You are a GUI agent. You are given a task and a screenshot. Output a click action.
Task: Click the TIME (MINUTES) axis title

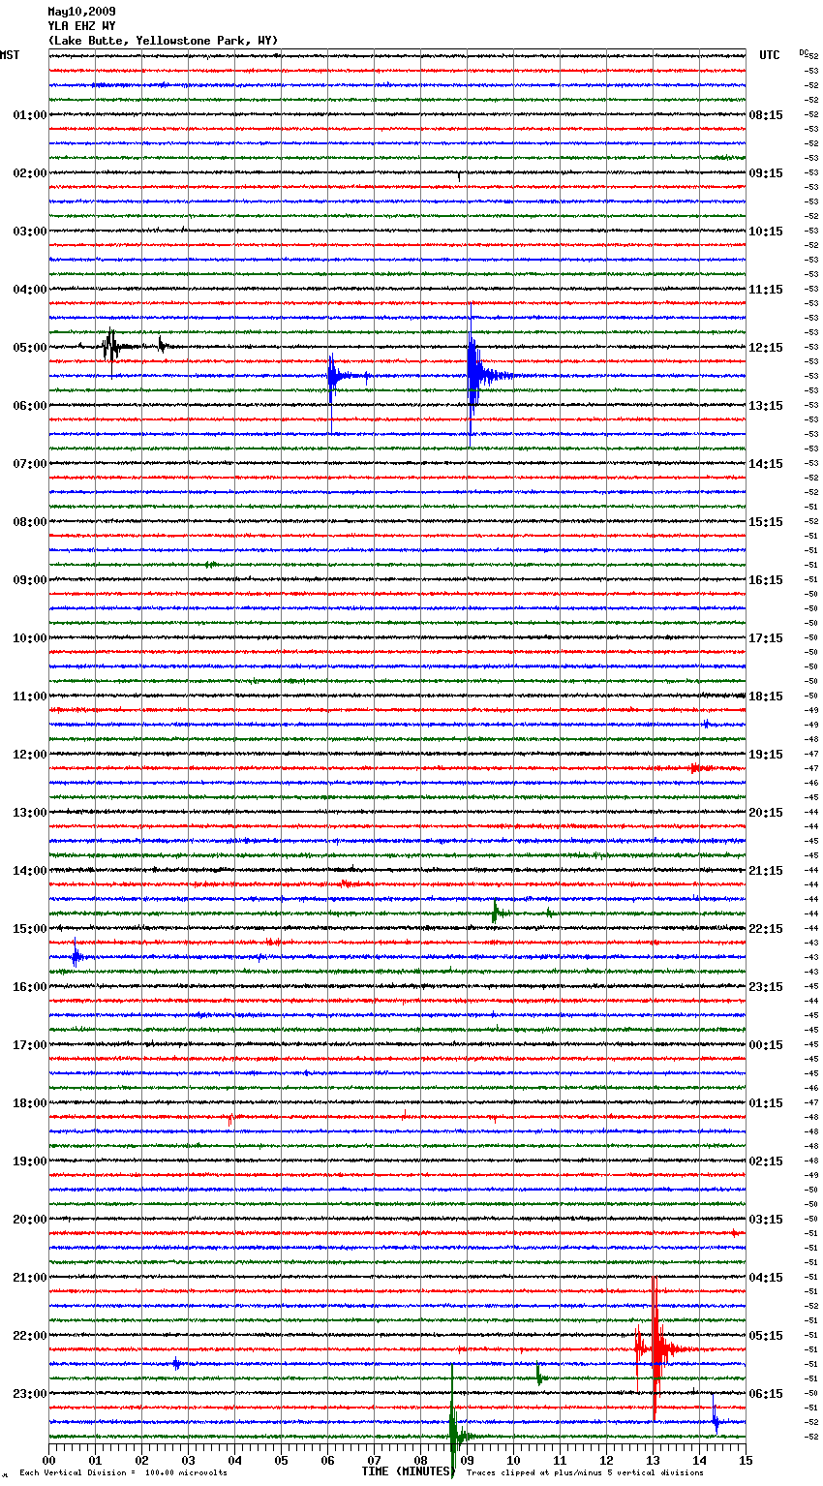408,1471
